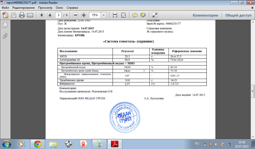The image size is (255, 149).
Task: Go to next page with down arrow
Action: pos(49,15)
